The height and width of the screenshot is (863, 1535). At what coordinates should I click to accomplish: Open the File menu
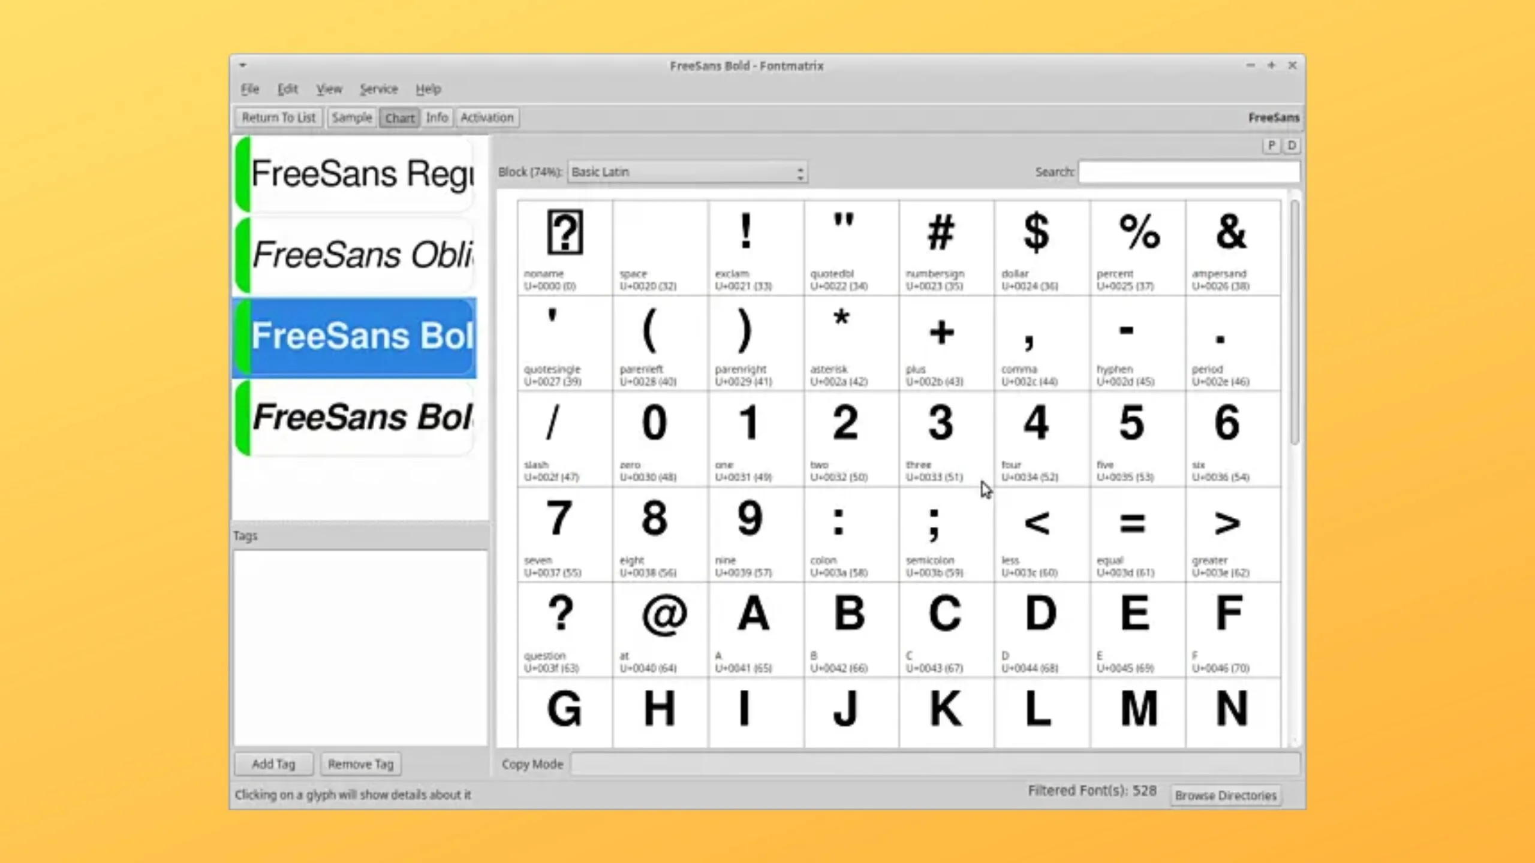pos(249,89)
